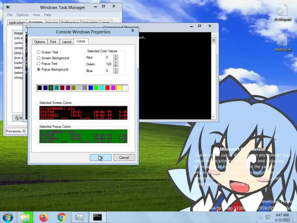Open the File menu in Task Manager
This screenshot has height=223, width=297.
pyautogui.click(x=10, y=15)
